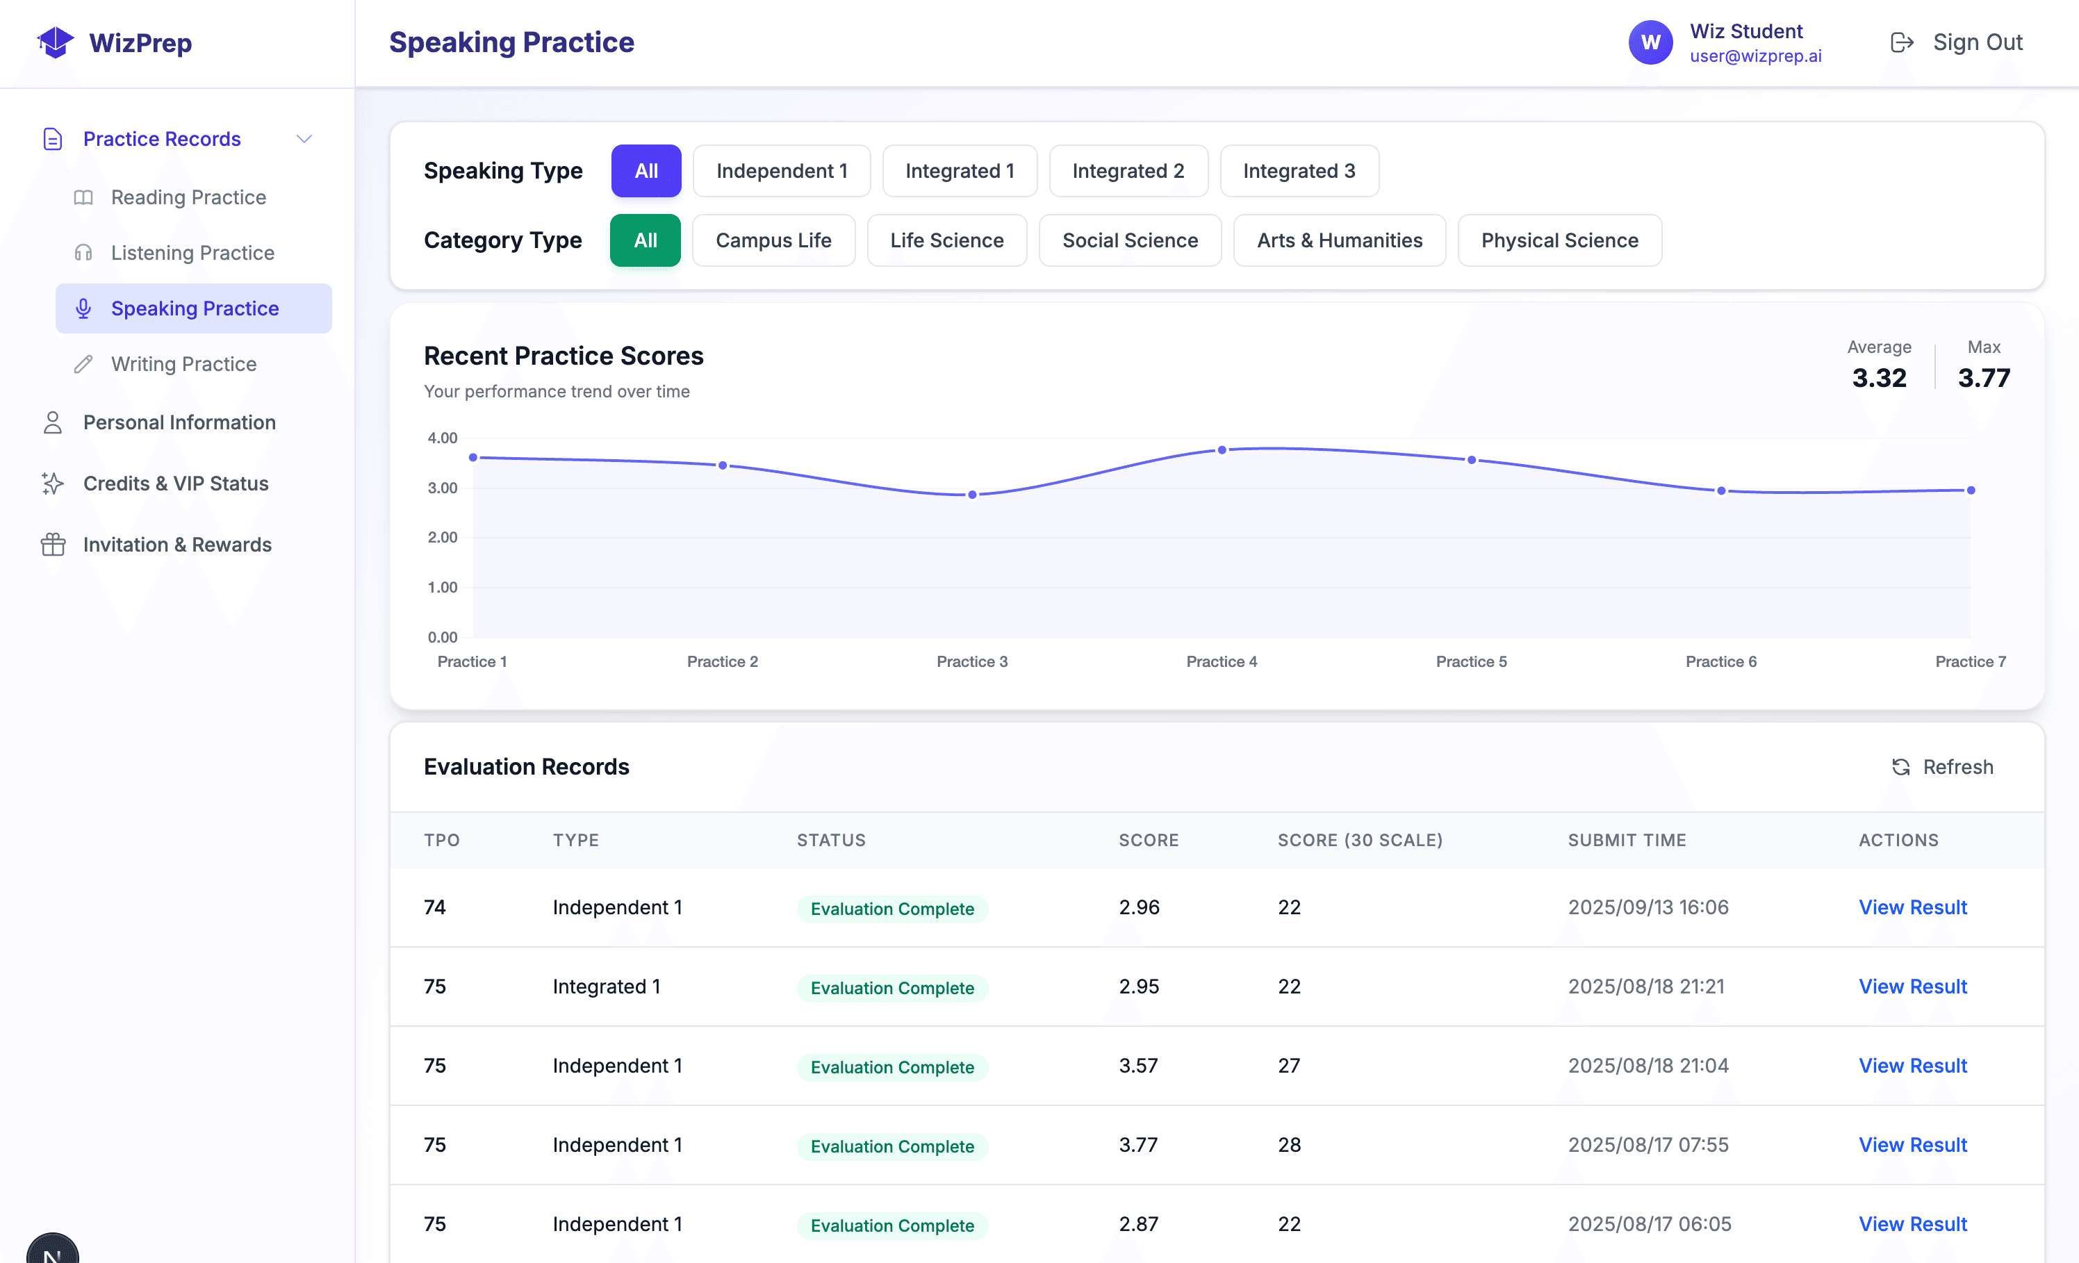Click the WizPrep graduation-cap logo
This screenshot has height=1263, width=2079.
pyautogui.click(x=55, y=42)
